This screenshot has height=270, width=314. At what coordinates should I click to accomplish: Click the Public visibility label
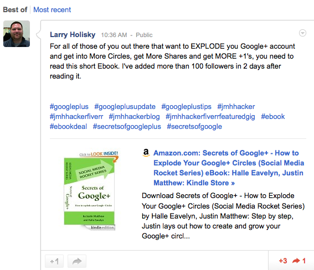144,35
